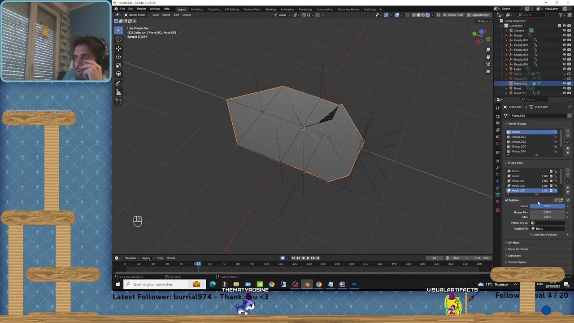Switch perspective/orthographic using the grid icon
574x323 pixels.
(488, 71)
